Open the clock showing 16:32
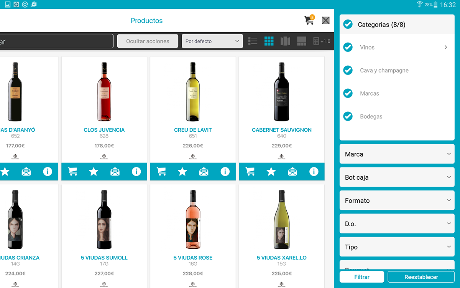 [448, 5]
